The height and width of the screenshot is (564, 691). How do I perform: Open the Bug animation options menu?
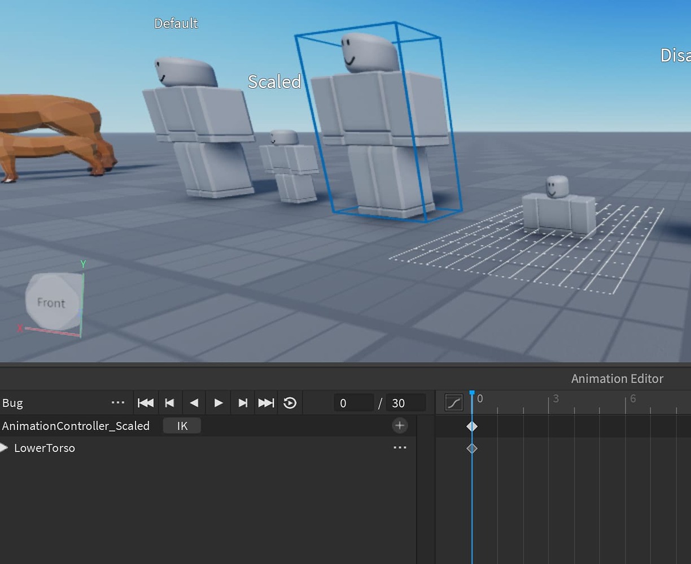117,402
